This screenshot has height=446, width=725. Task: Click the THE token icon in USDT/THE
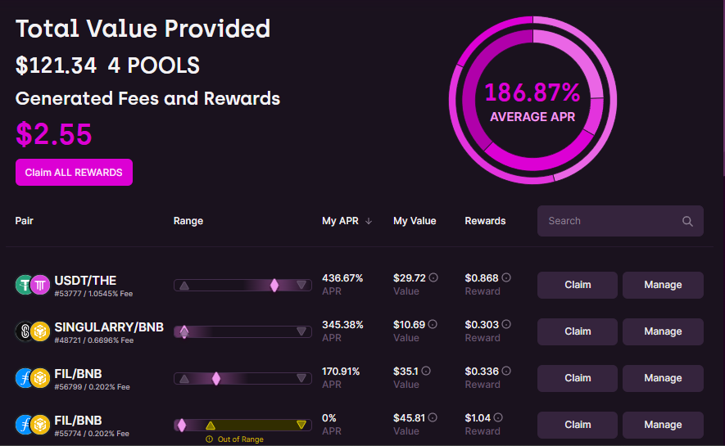(x=40, y=285)
